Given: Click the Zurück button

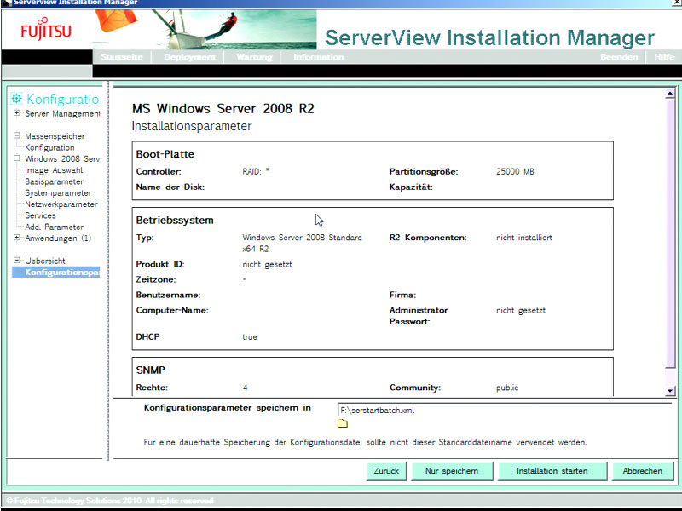Looking at the screenshot, I should 386,471.
